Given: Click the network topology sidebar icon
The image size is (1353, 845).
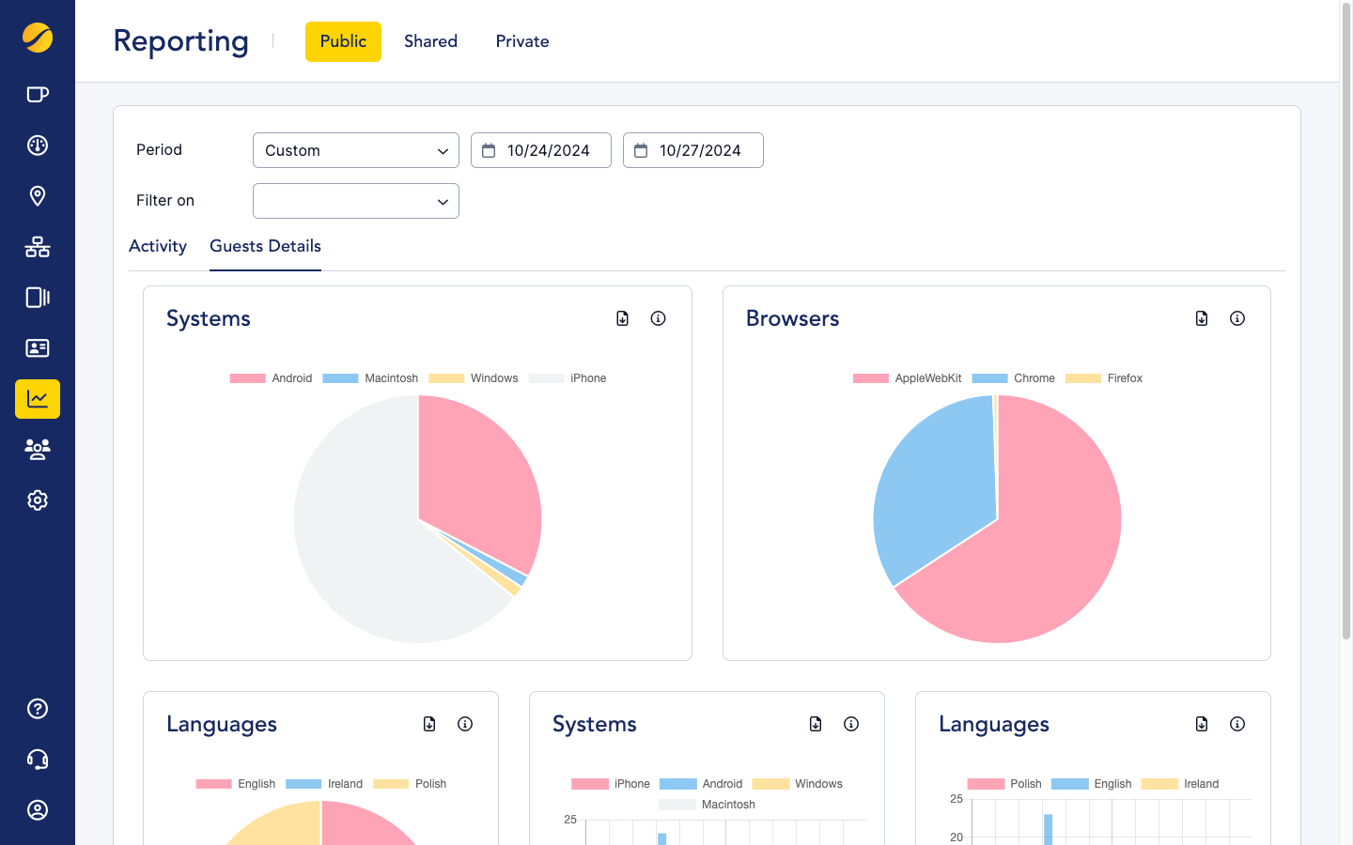Looking at the screenshot, I should [38, 247].
